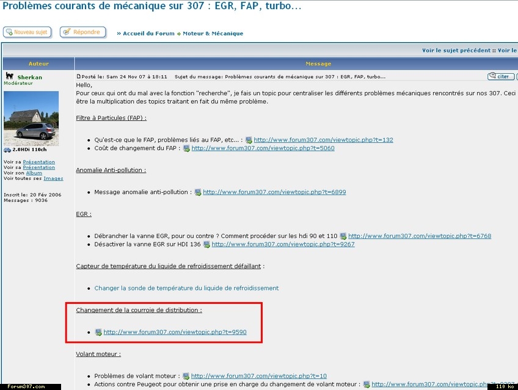Viewport: 518px width, 390px height.
Task: Open first Présentation link under avatar
Action: [x=39, y=162]
